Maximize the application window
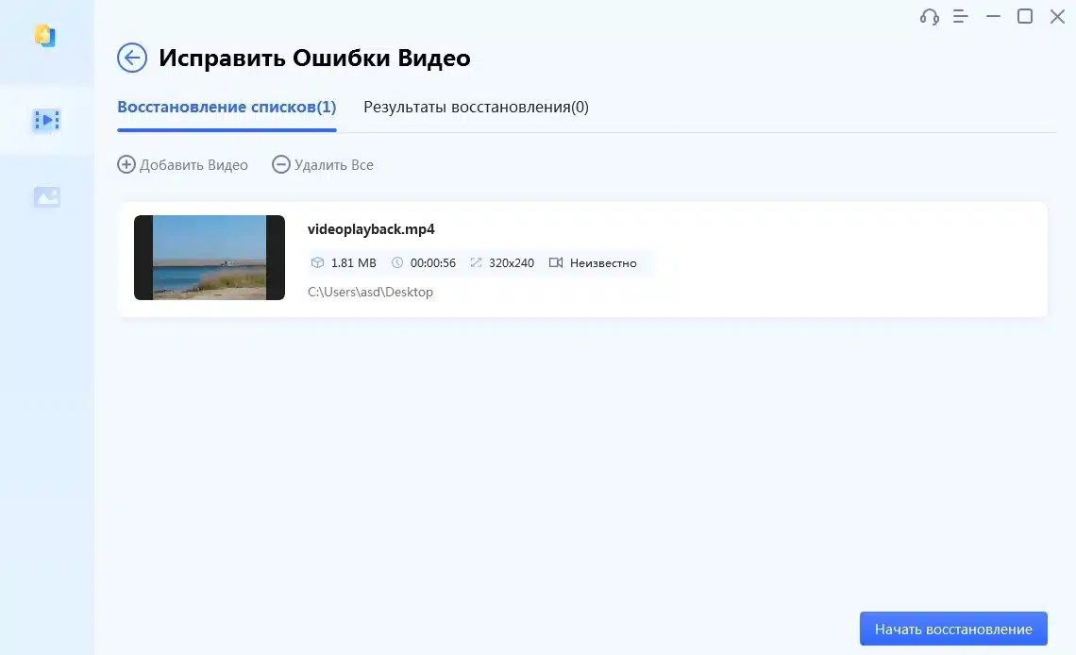 (x=1024, y=17)
